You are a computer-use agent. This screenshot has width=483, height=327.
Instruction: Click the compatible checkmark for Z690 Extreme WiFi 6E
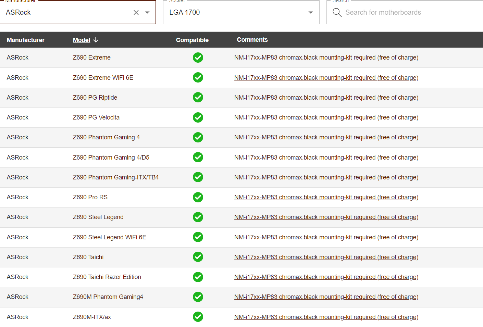tap(198, 78)
